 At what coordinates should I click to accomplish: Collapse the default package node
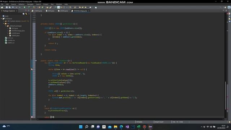click(6, 26)
